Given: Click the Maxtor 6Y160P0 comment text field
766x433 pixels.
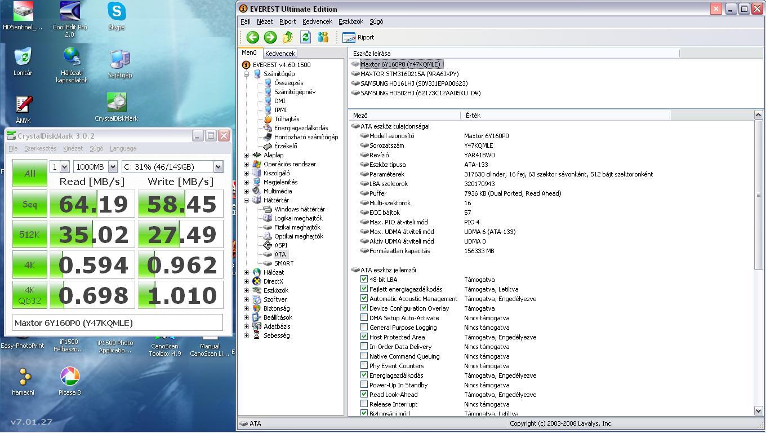Looking at the screenshot, I should pyautogui.click(x=118, y=323).
